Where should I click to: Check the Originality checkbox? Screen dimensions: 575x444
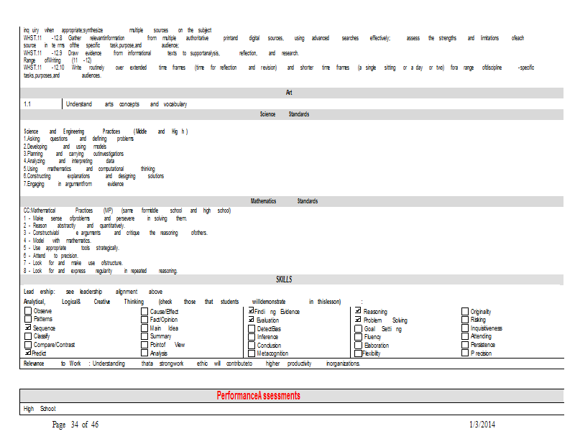pos(465,311)
